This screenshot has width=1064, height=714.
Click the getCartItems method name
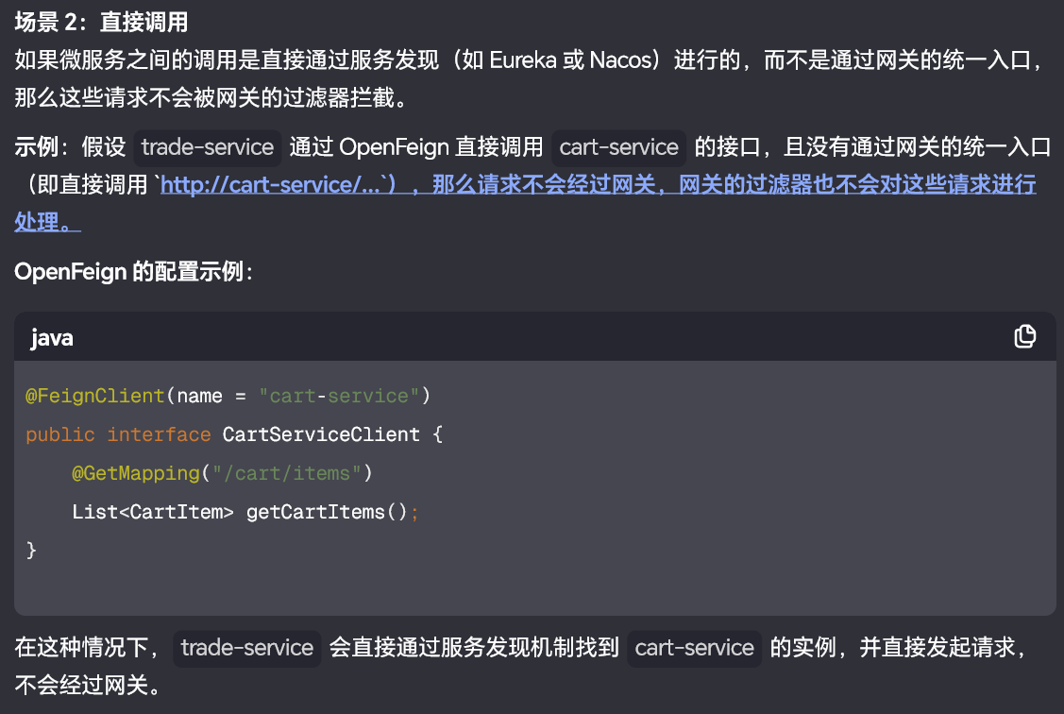[x=315, y=512]
